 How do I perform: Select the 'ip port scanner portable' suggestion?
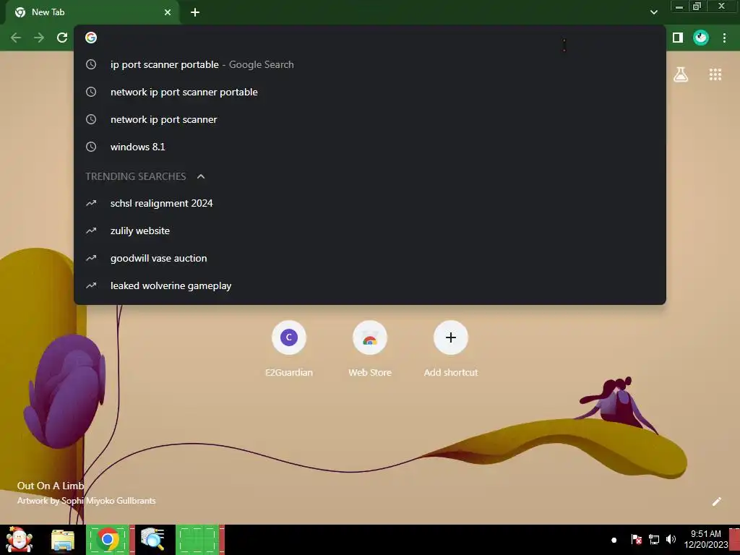point(369,64)
